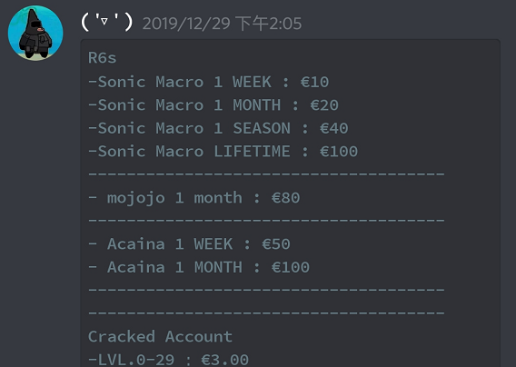
Task: Click the 2019/12/29 message timestamp
Action: tap(222, 24)
